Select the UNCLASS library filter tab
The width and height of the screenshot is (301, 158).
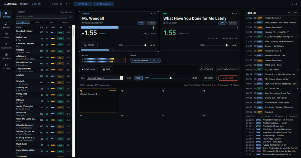[66, 22]
